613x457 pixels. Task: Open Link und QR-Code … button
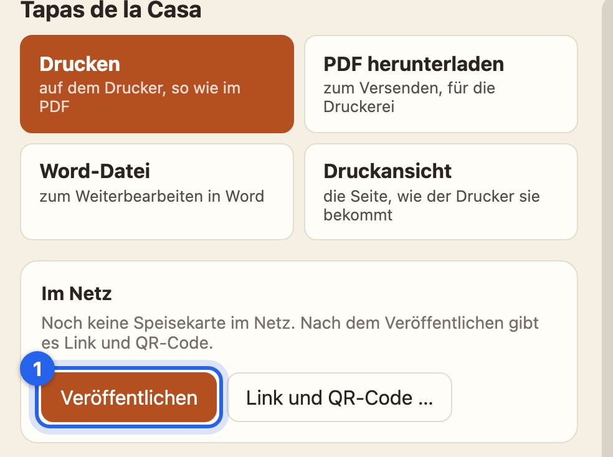[x=340, y=398]
